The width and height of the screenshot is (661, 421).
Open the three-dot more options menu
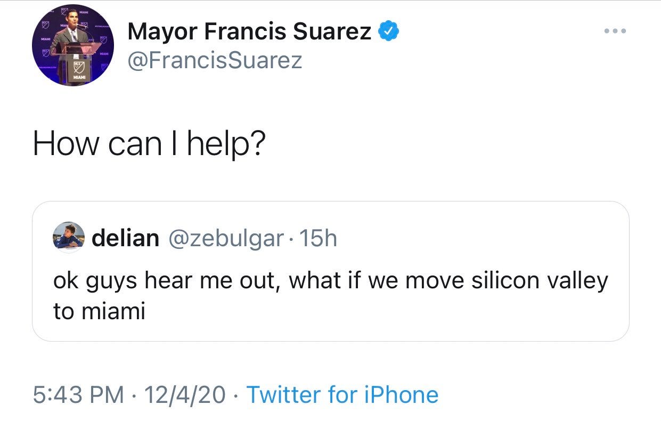point(615,32)
